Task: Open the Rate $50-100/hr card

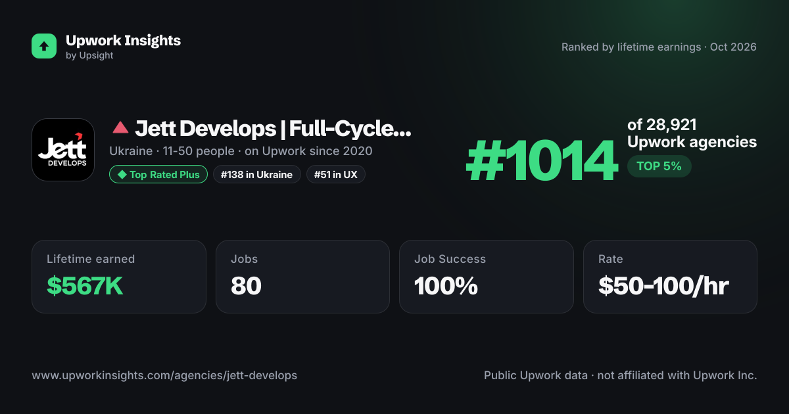Action: (670, 276)
